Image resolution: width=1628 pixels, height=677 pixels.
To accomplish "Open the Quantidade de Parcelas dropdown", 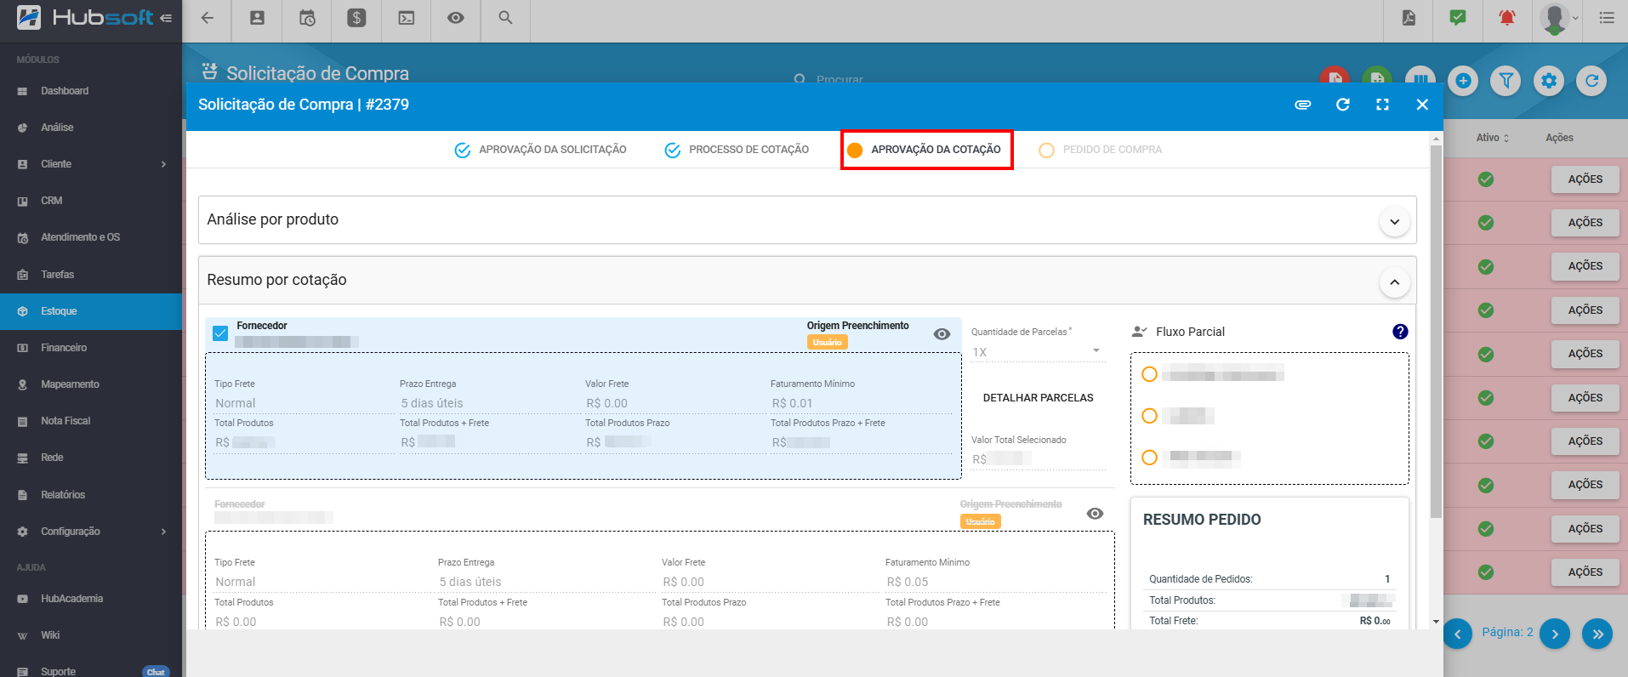I will 1038,351.
